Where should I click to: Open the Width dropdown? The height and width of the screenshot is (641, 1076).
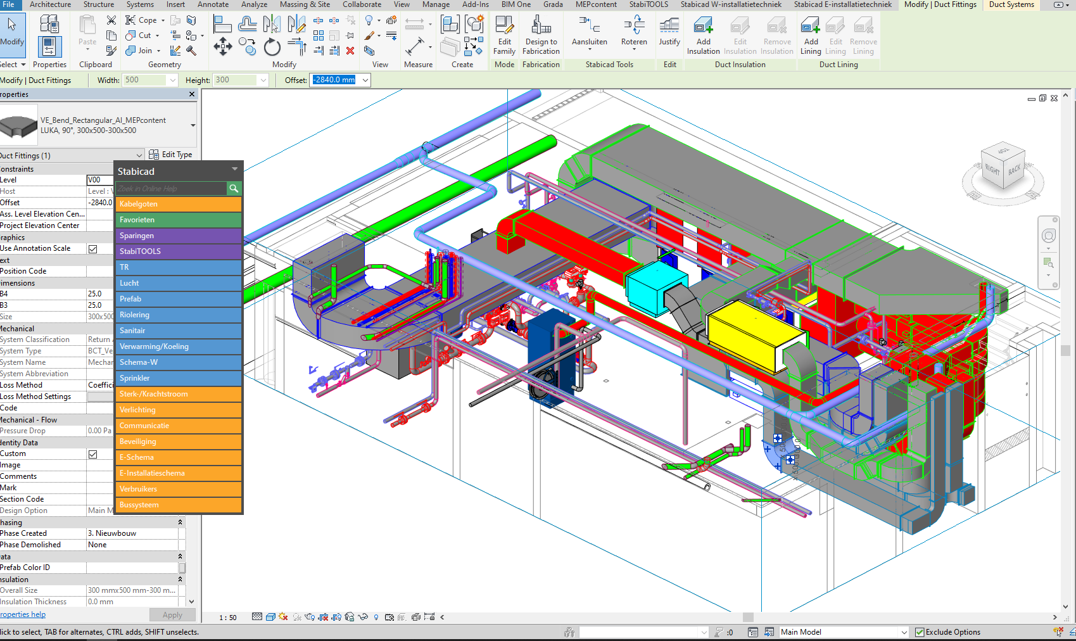tap(172, 80)
